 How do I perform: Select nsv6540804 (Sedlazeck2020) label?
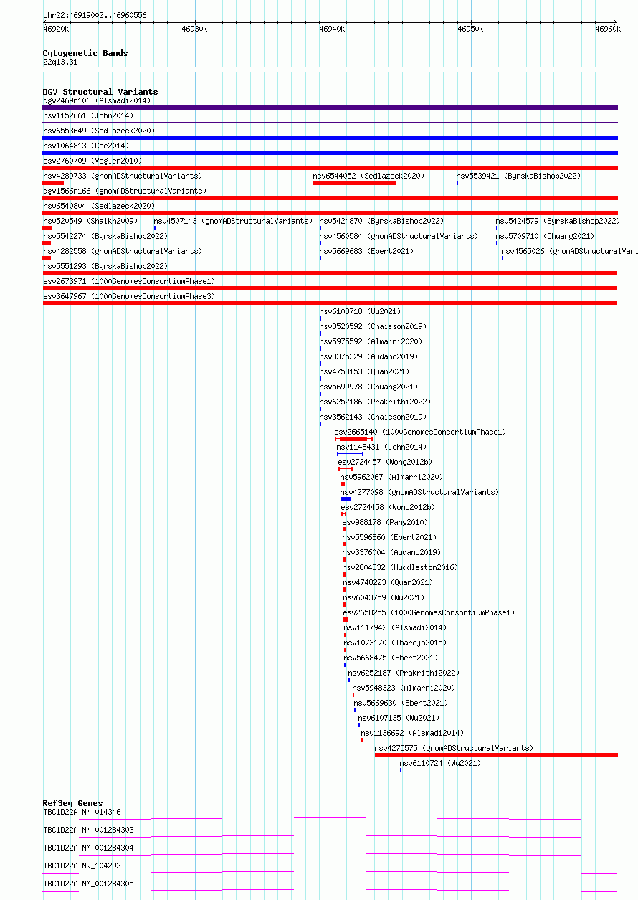[x=99, y=207]
